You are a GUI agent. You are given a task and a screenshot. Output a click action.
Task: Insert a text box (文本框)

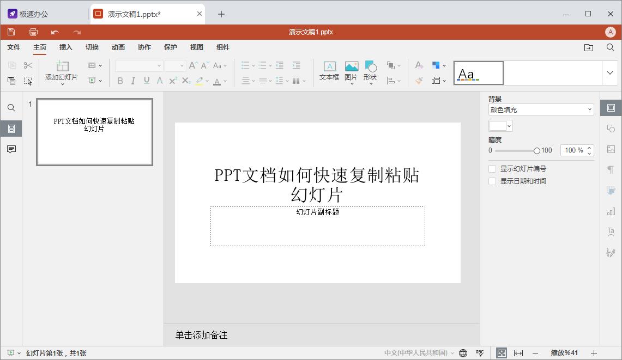(329, 71)
